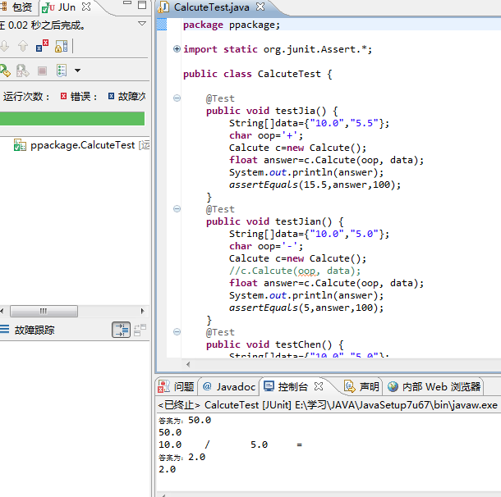The image size is (501, 497).
Task: Stop JUnit test run icon
Action: click(42, 71)
